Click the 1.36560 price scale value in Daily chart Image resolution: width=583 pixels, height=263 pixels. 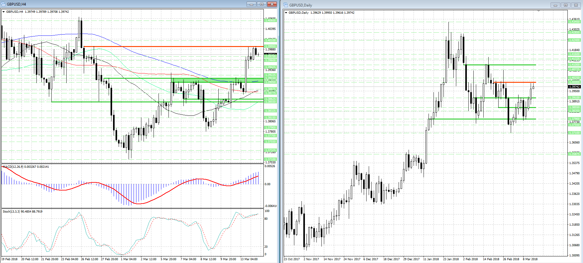pos(574,143)
